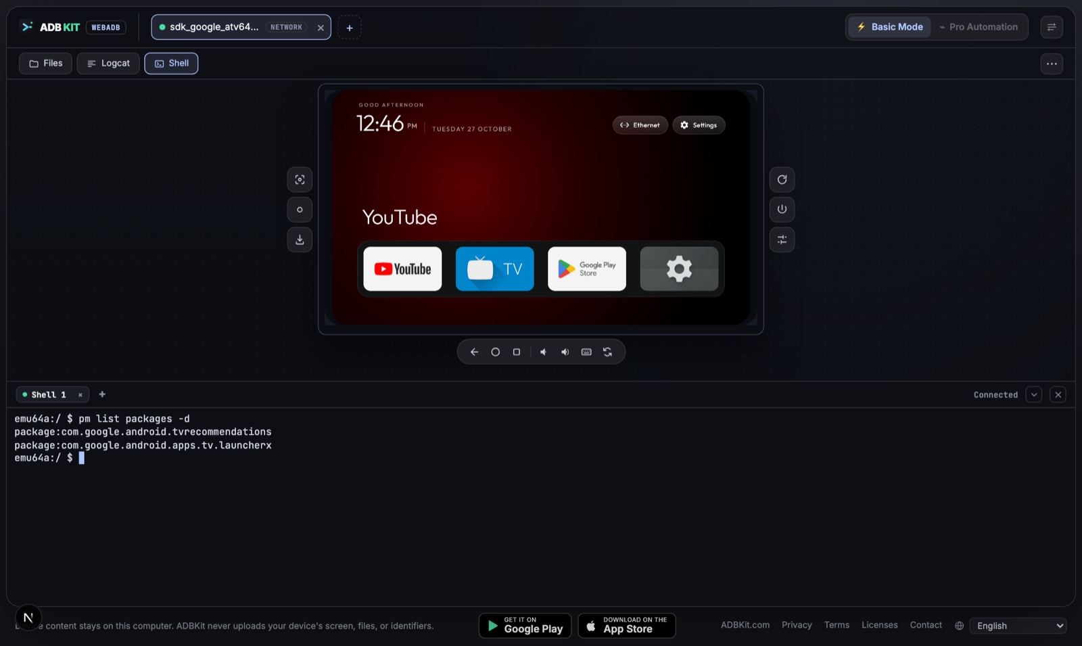Add a new device connection tab
The width and height of the screenshot is (1082, 646).
click(x=350, y=28)
